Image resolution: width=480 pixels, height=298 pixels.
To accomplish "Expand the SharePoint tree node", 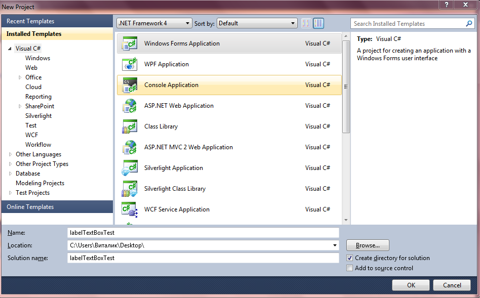I will coord(20,106).
